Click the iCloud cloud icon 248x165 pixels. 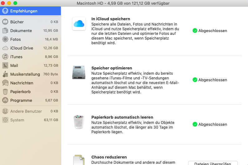tap(79, 24)
